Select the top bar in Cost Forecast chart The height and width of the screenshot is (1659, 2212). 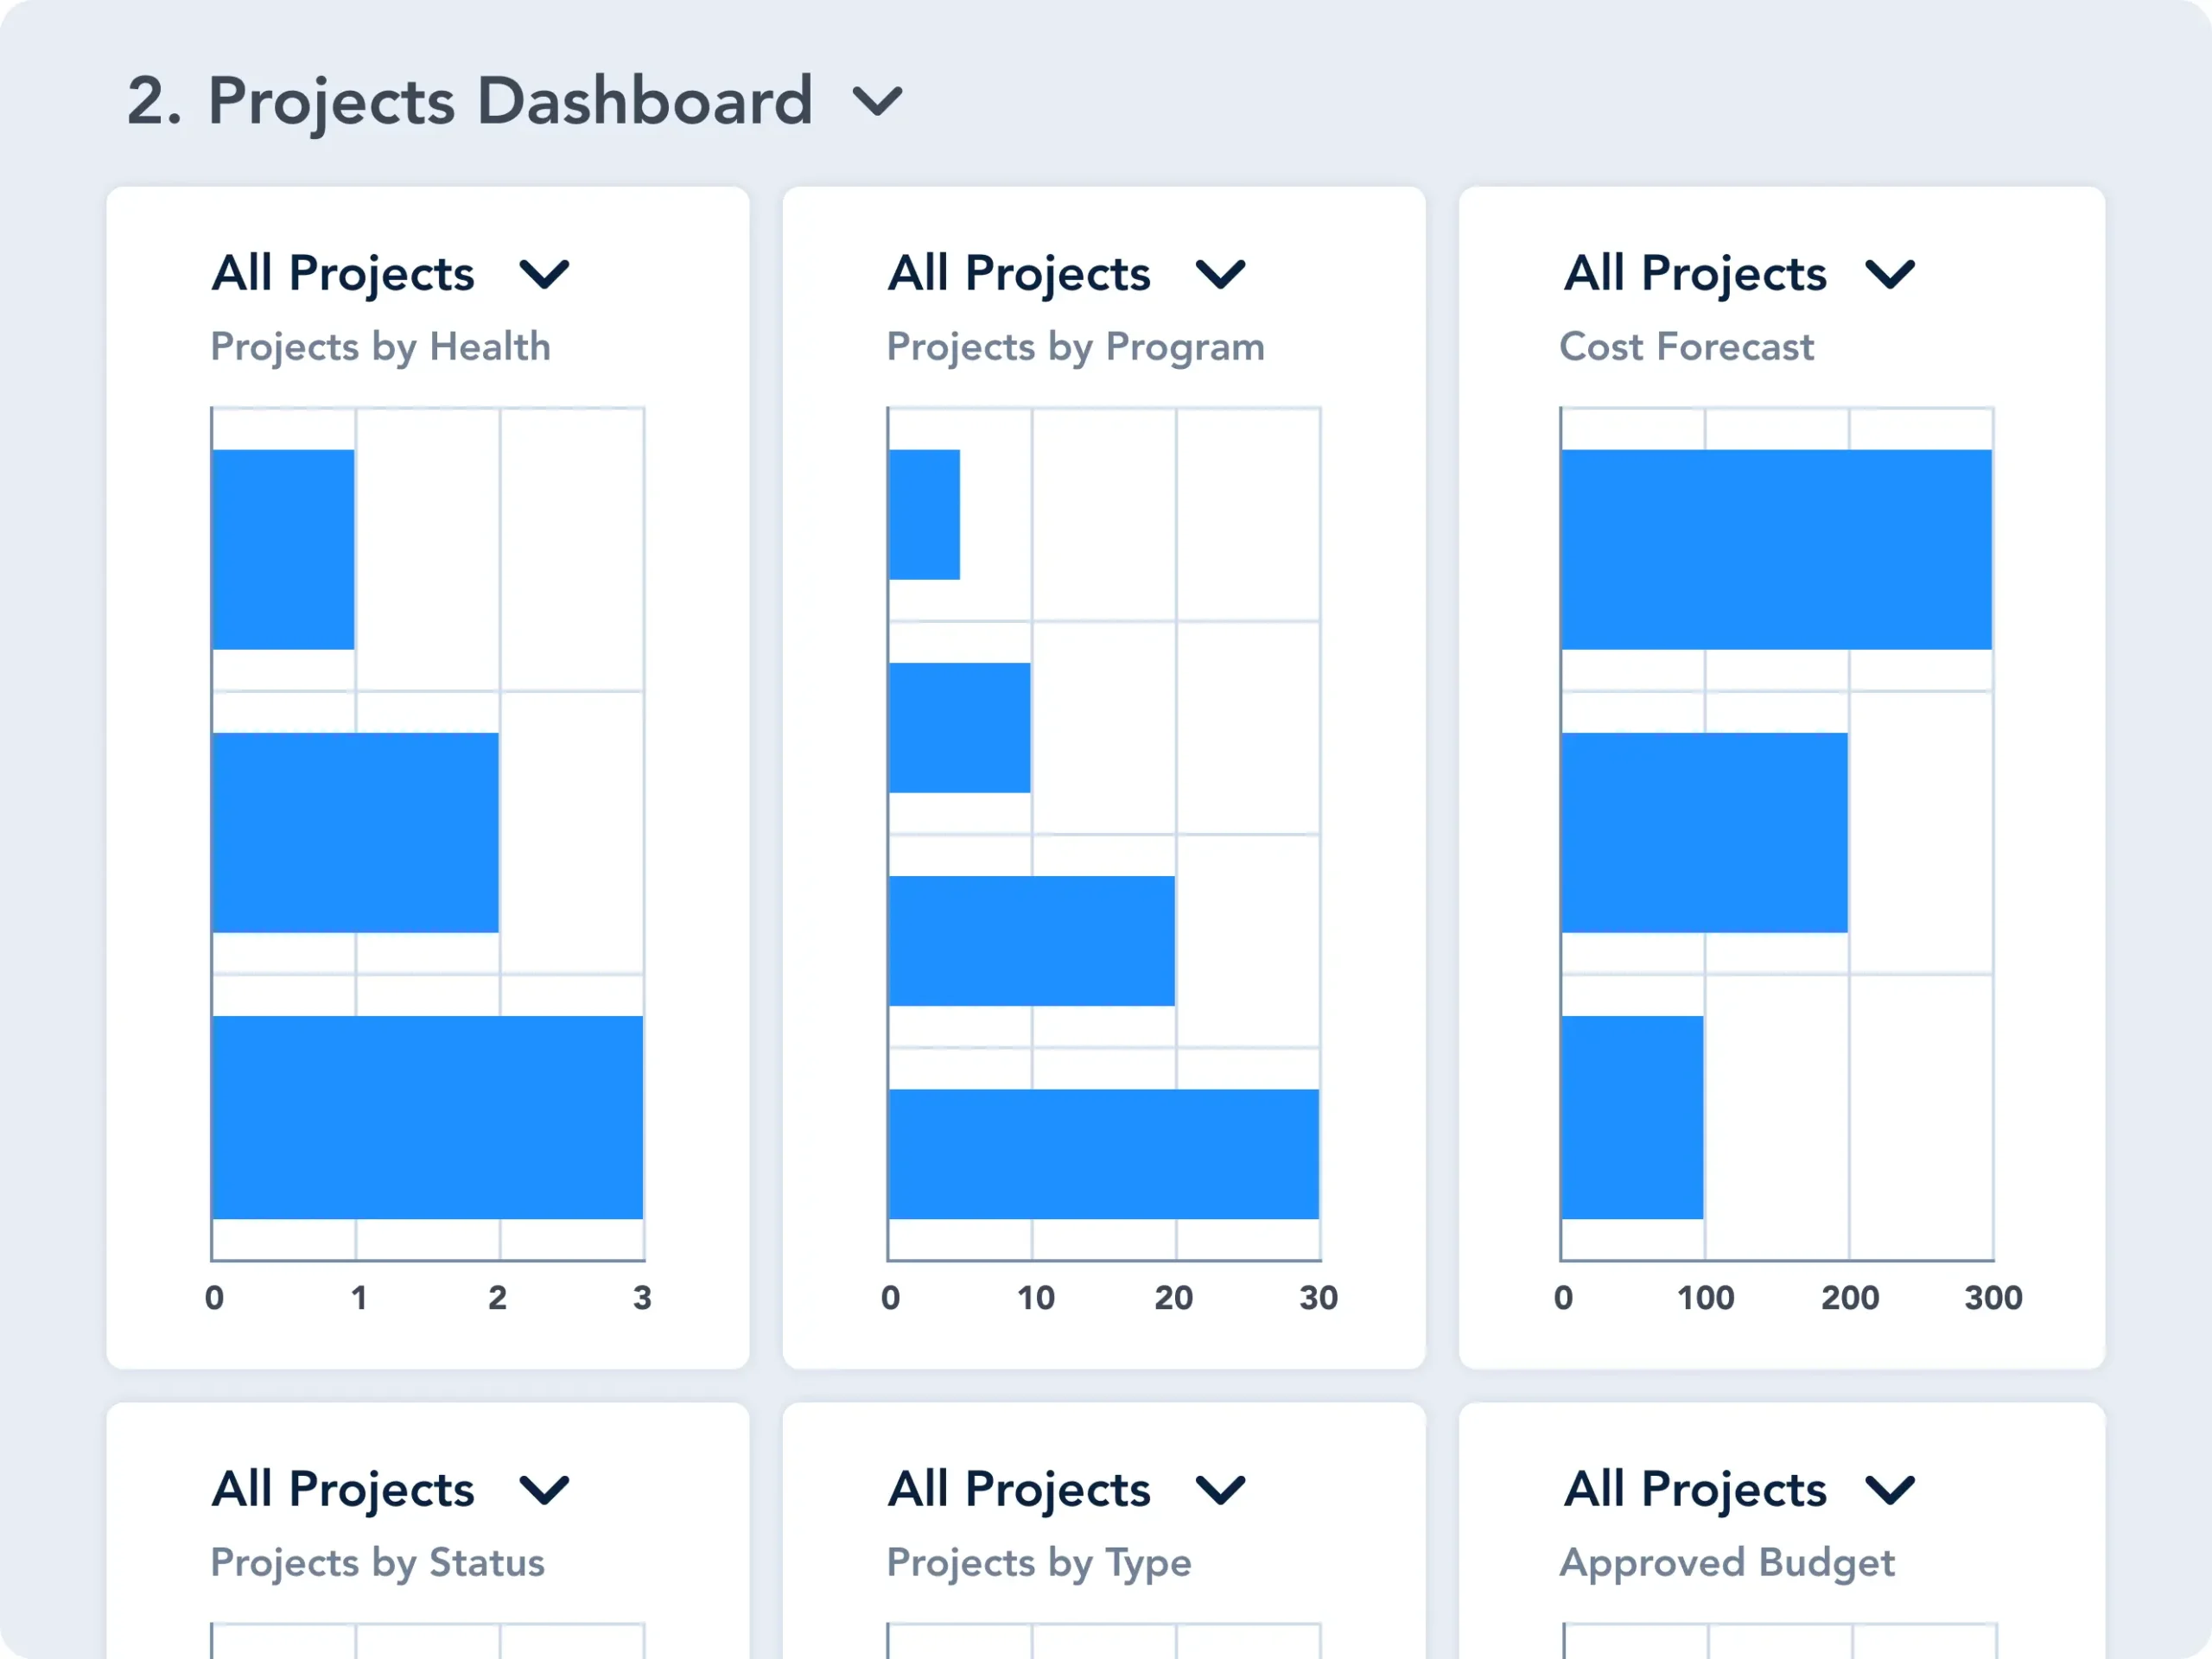pos(1776,549)
